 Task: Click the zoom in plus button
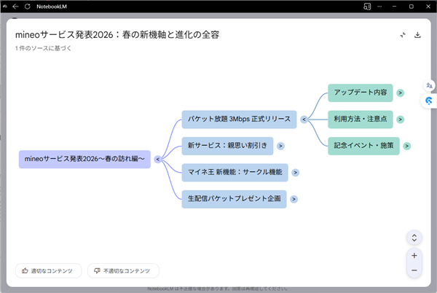coord(414,256)
